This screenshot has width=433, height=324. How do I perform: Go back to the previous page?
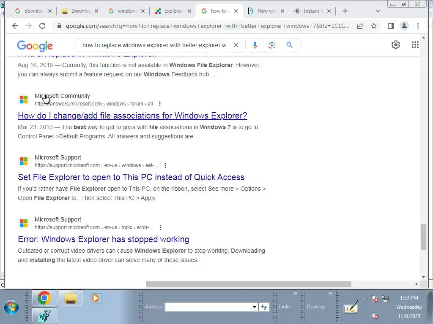15,26
